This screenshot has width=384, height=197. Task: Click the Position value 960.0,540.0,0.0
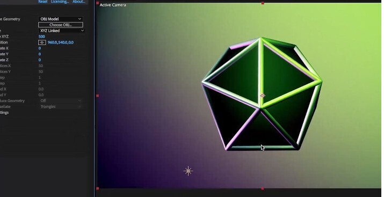pyautogui.click(x=61, y=42)
